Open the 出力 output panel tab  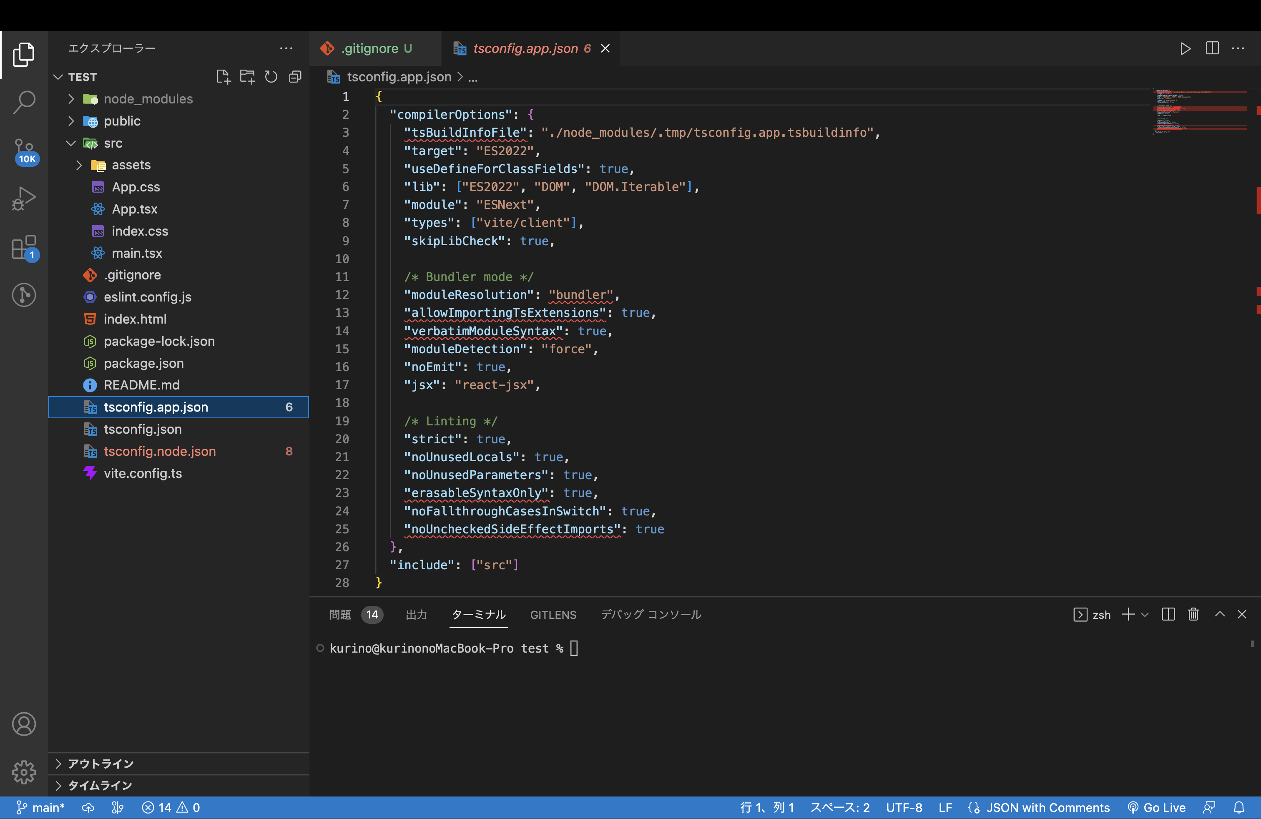coord(417,615)
